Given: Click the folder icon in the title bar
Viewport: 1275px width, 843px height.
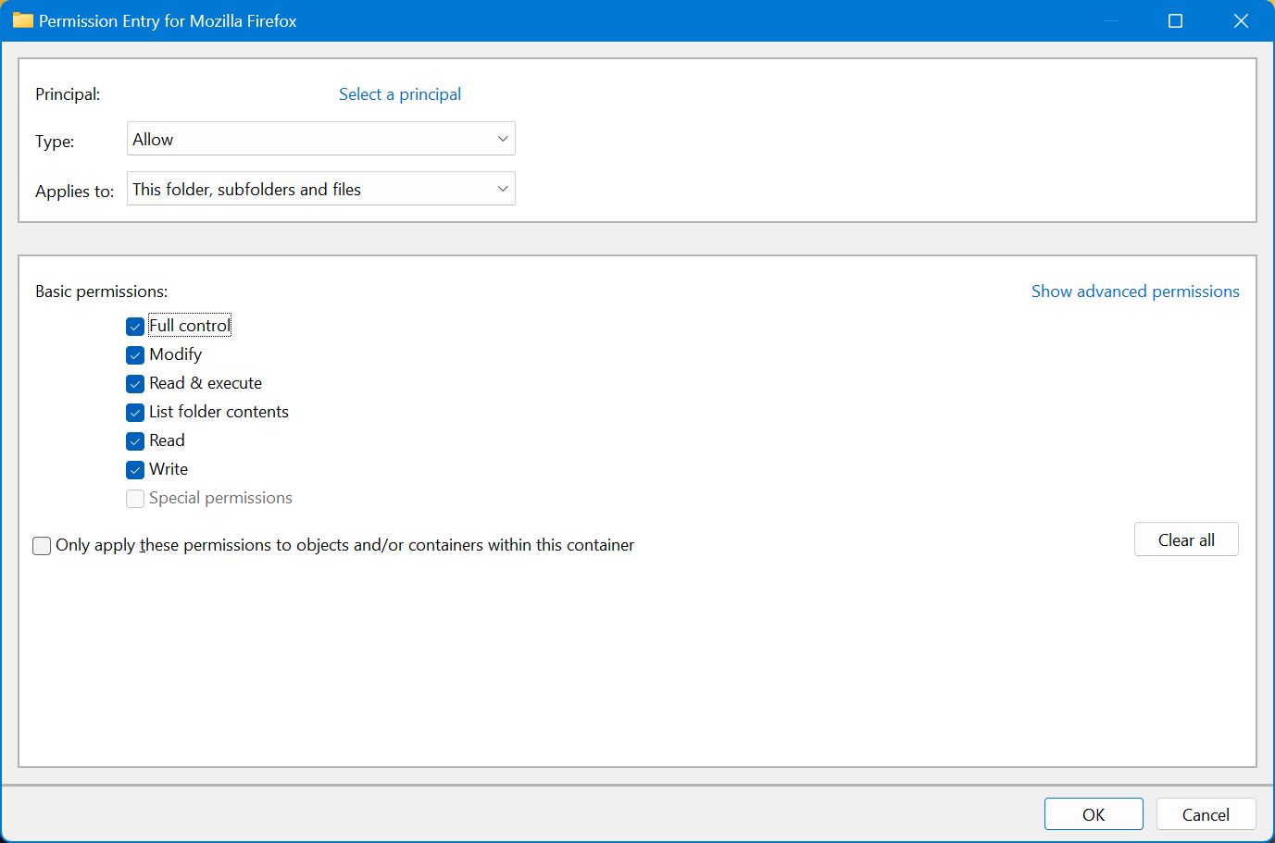Looking at the screenshot, I should pyautogui.click(x=23, y=20).
